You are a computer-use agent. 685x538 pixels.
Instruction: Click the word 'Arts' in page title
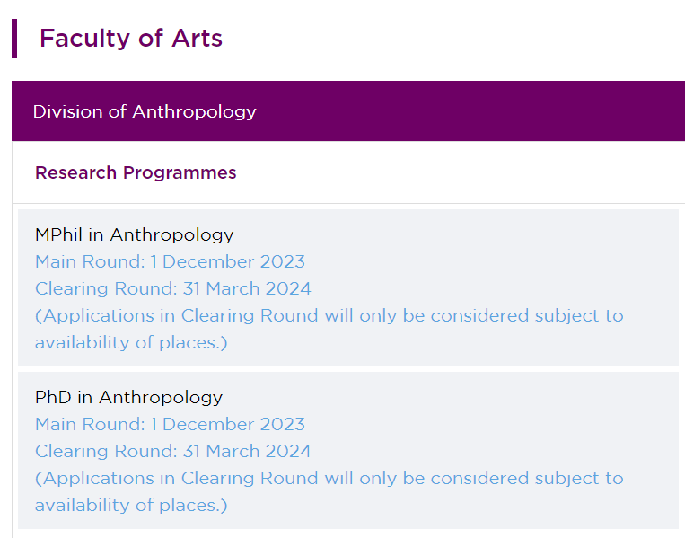(197, 38)
